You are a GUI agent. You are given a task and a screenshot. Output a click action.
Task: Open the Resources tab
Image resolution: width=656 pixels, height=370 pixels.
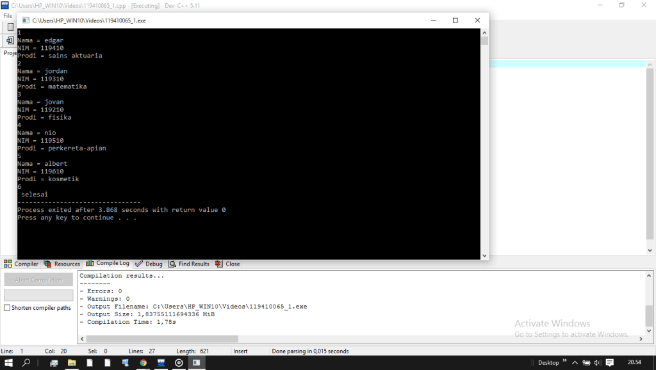(x=63, y=264)
